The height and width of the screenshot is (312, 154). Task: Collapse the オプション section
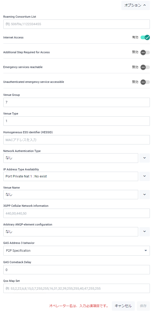point(135,5)
